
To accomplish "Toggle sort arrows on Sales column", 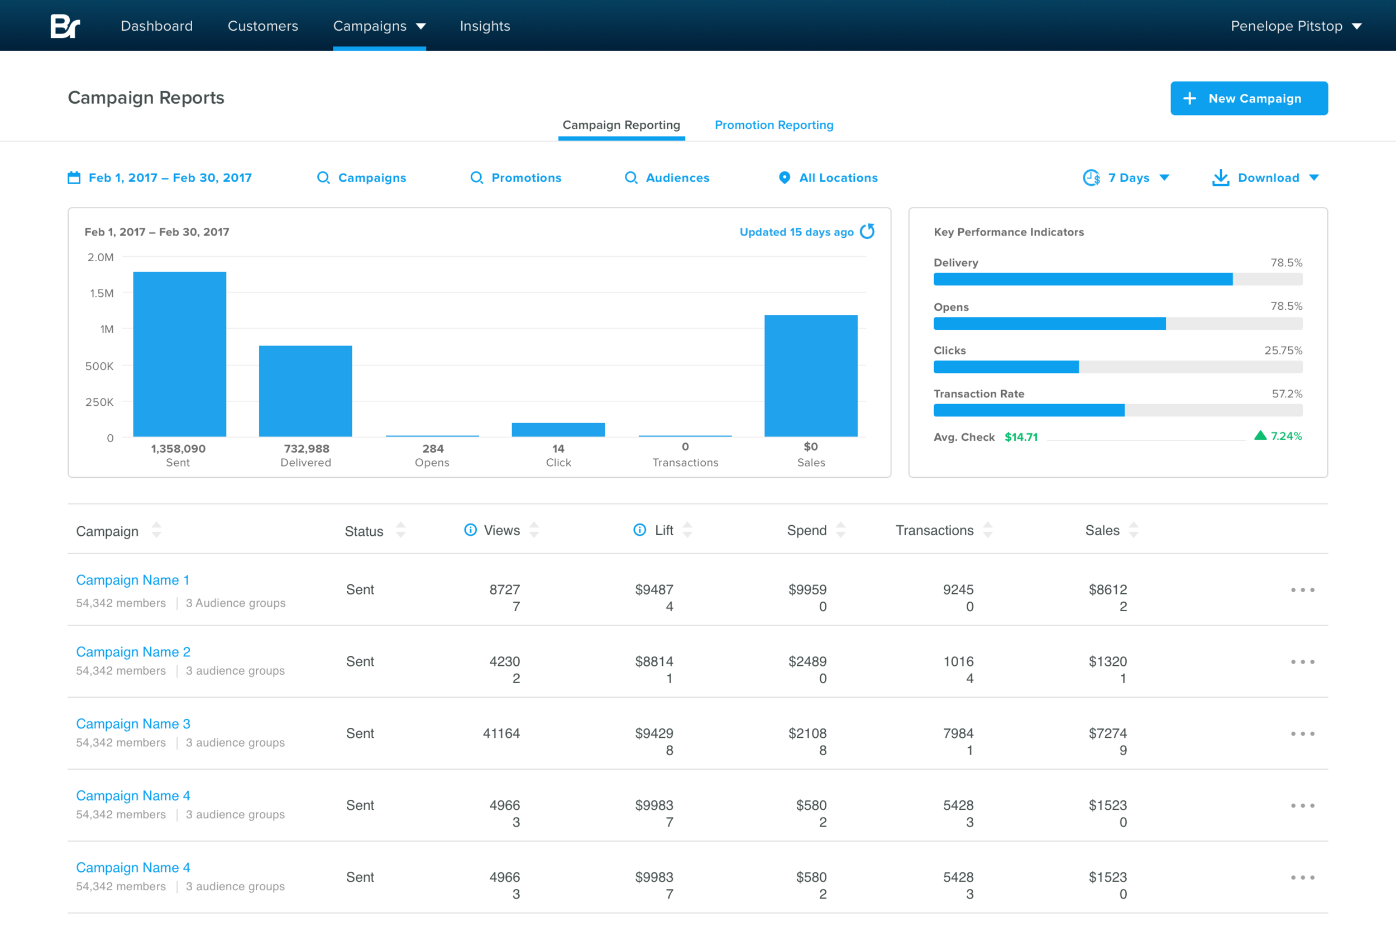I will point(1133,531).
